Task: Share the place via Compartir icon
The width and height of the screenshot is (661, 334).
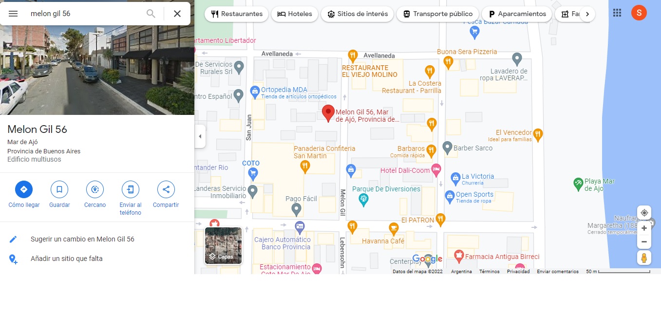Action: point(166,189)
